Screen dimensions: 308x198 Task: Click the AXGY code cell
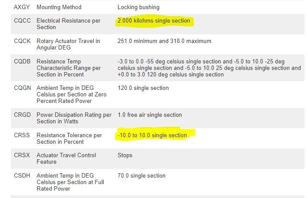pyautogui.click(x=21, y=7)
